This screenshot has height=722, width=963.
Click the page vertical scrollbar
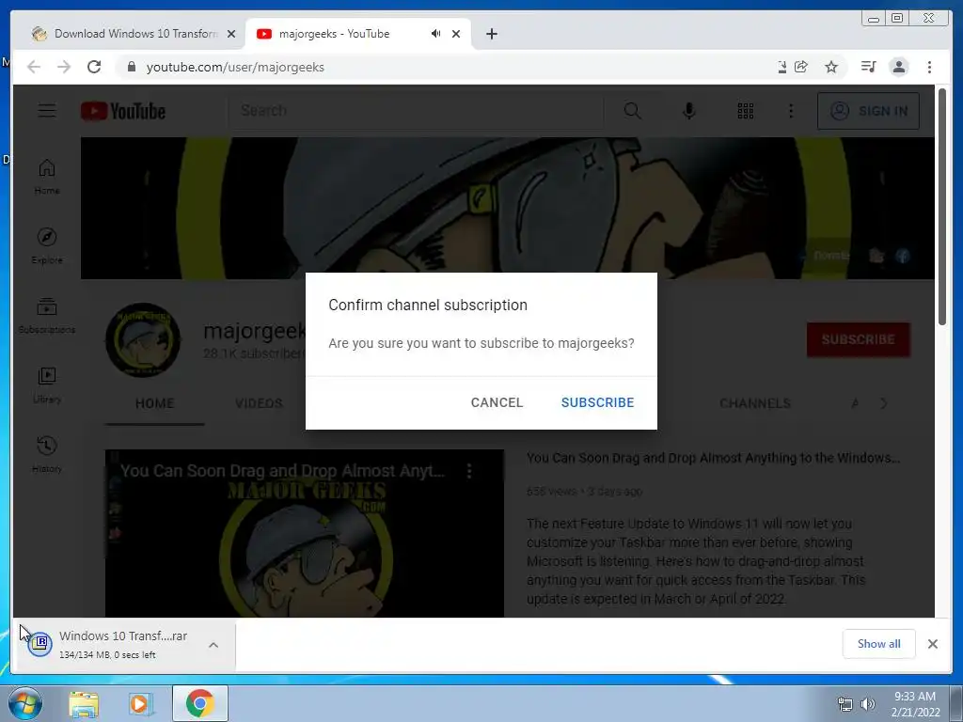[x=942, y=208]
